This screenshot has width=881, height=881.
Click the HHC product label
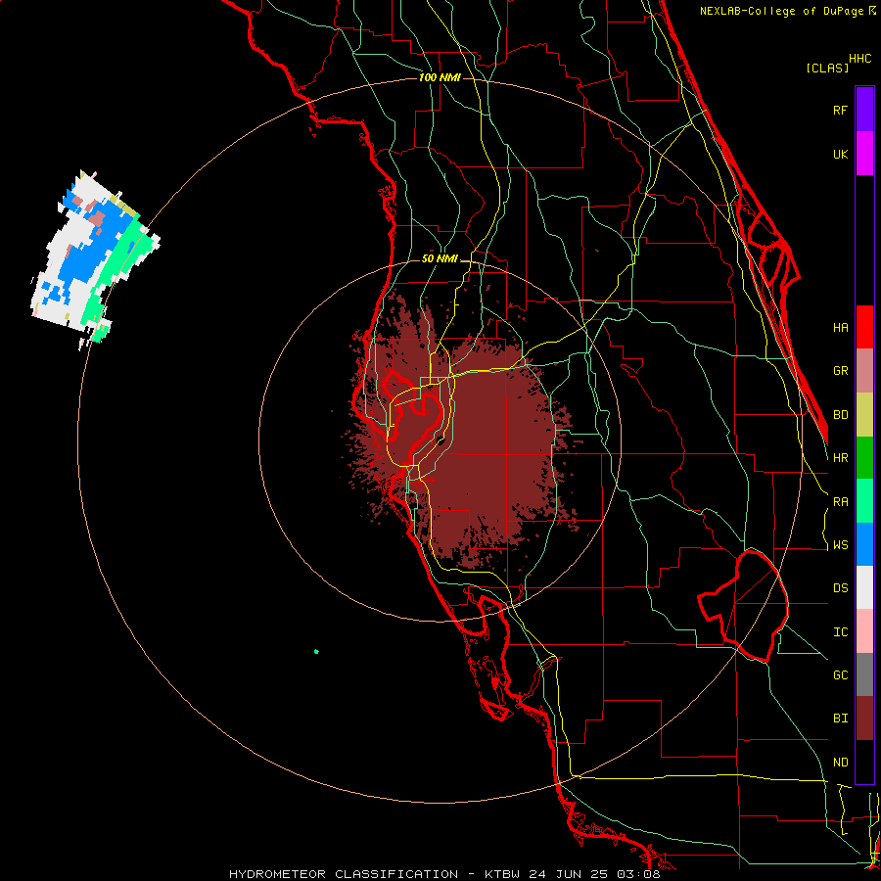click(x=859, y=59)
